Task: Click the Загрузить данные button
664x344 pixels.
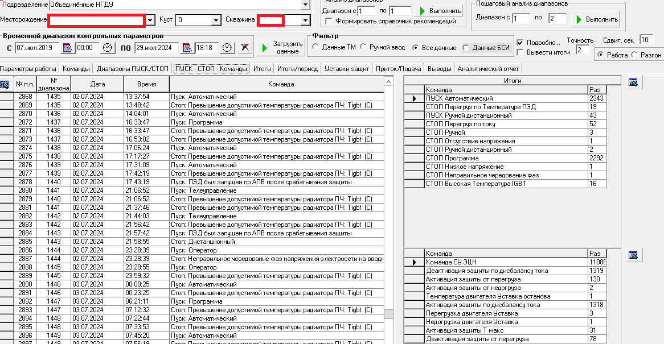Action: [280, 47]
